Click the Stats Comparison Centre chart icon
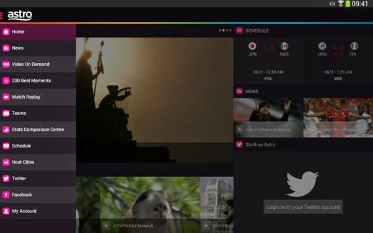373x233 pixels. [6, 130]
